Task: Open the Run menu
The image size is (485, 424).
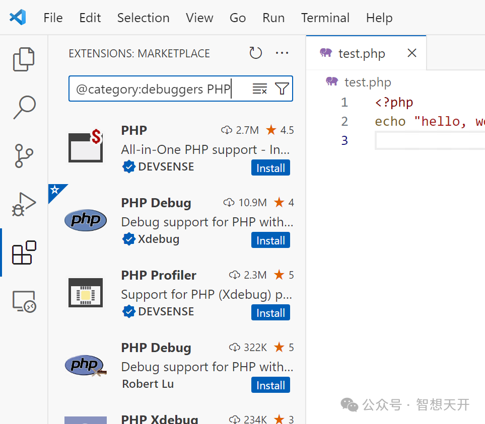Action: tap(273, 18)
